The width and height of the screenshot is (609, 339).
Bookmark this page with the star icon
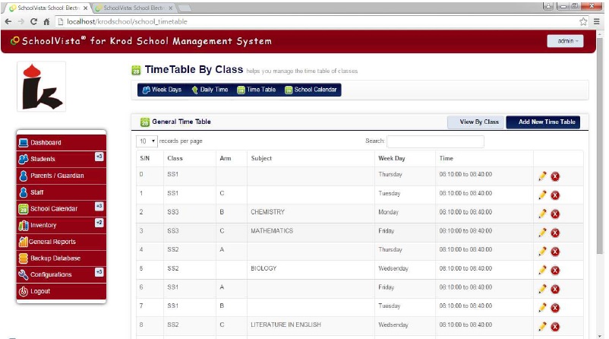click(583, 22)
